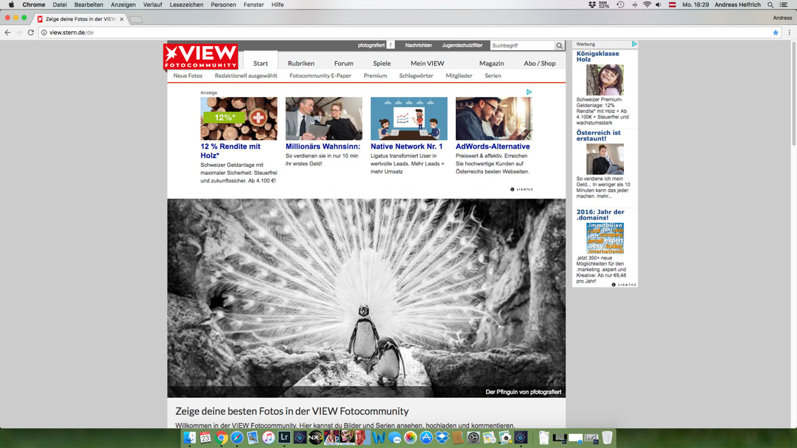Click into the Suchbegriff search field
The height and width of the screenshot is (448, 797).
coord(522,45)
